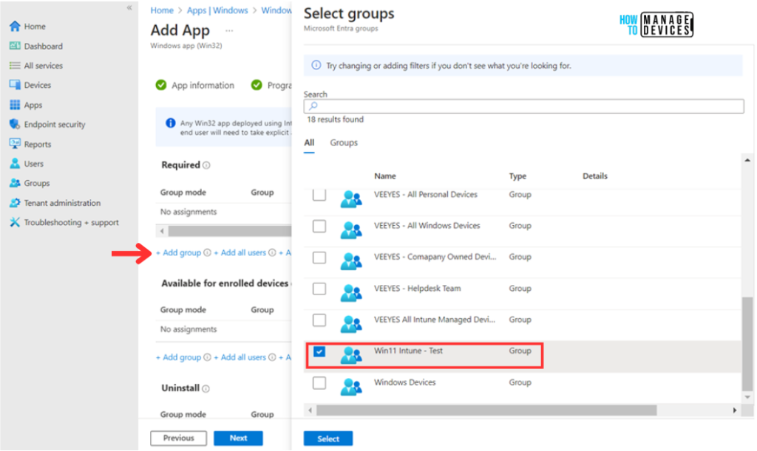
Task: Click Add all users under Required
Action: [x=240, y=252]
